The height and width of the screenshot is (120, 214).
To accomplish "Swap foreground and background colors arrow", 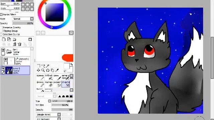I will point(71,64).
